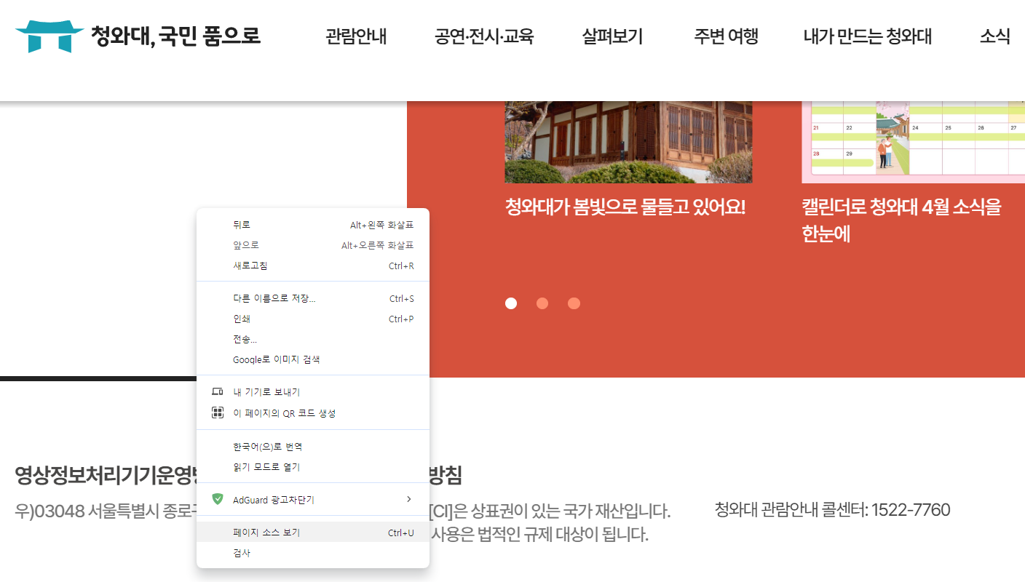Click the 내 기기로 보내기 device icon
The image size is (1025, 582).
[x=217, y=391]
